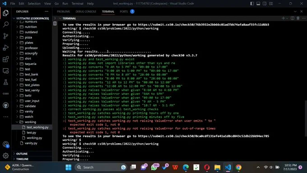Toggle the panel layout button
The width and height of the screenshot is (307, 173).
pyautogui.click(x=258, y=4)
